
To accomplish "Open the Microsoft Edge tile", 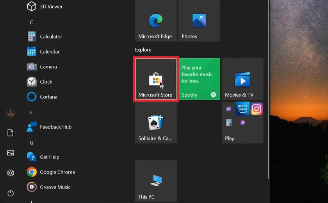I will [156, 20].
